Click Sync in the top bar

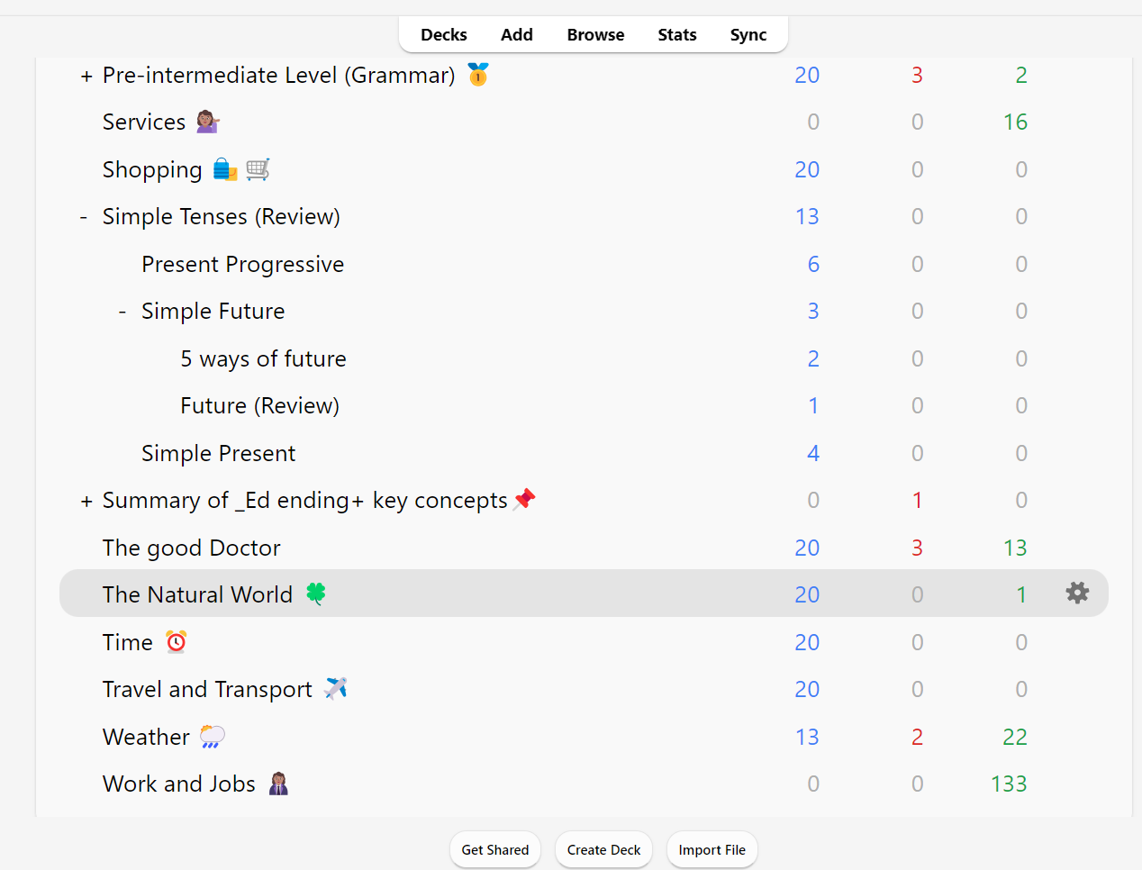tap(748, 35)
